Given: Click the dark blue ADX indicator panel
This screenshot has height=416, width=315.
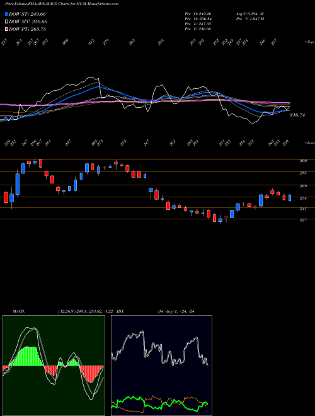Looking at the screenshot, I should [x=161, y=366].
